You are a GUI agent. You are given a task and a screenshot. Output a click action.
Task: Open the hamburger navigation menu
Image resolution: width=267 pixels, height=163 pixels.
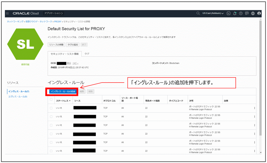click(7, 13)
